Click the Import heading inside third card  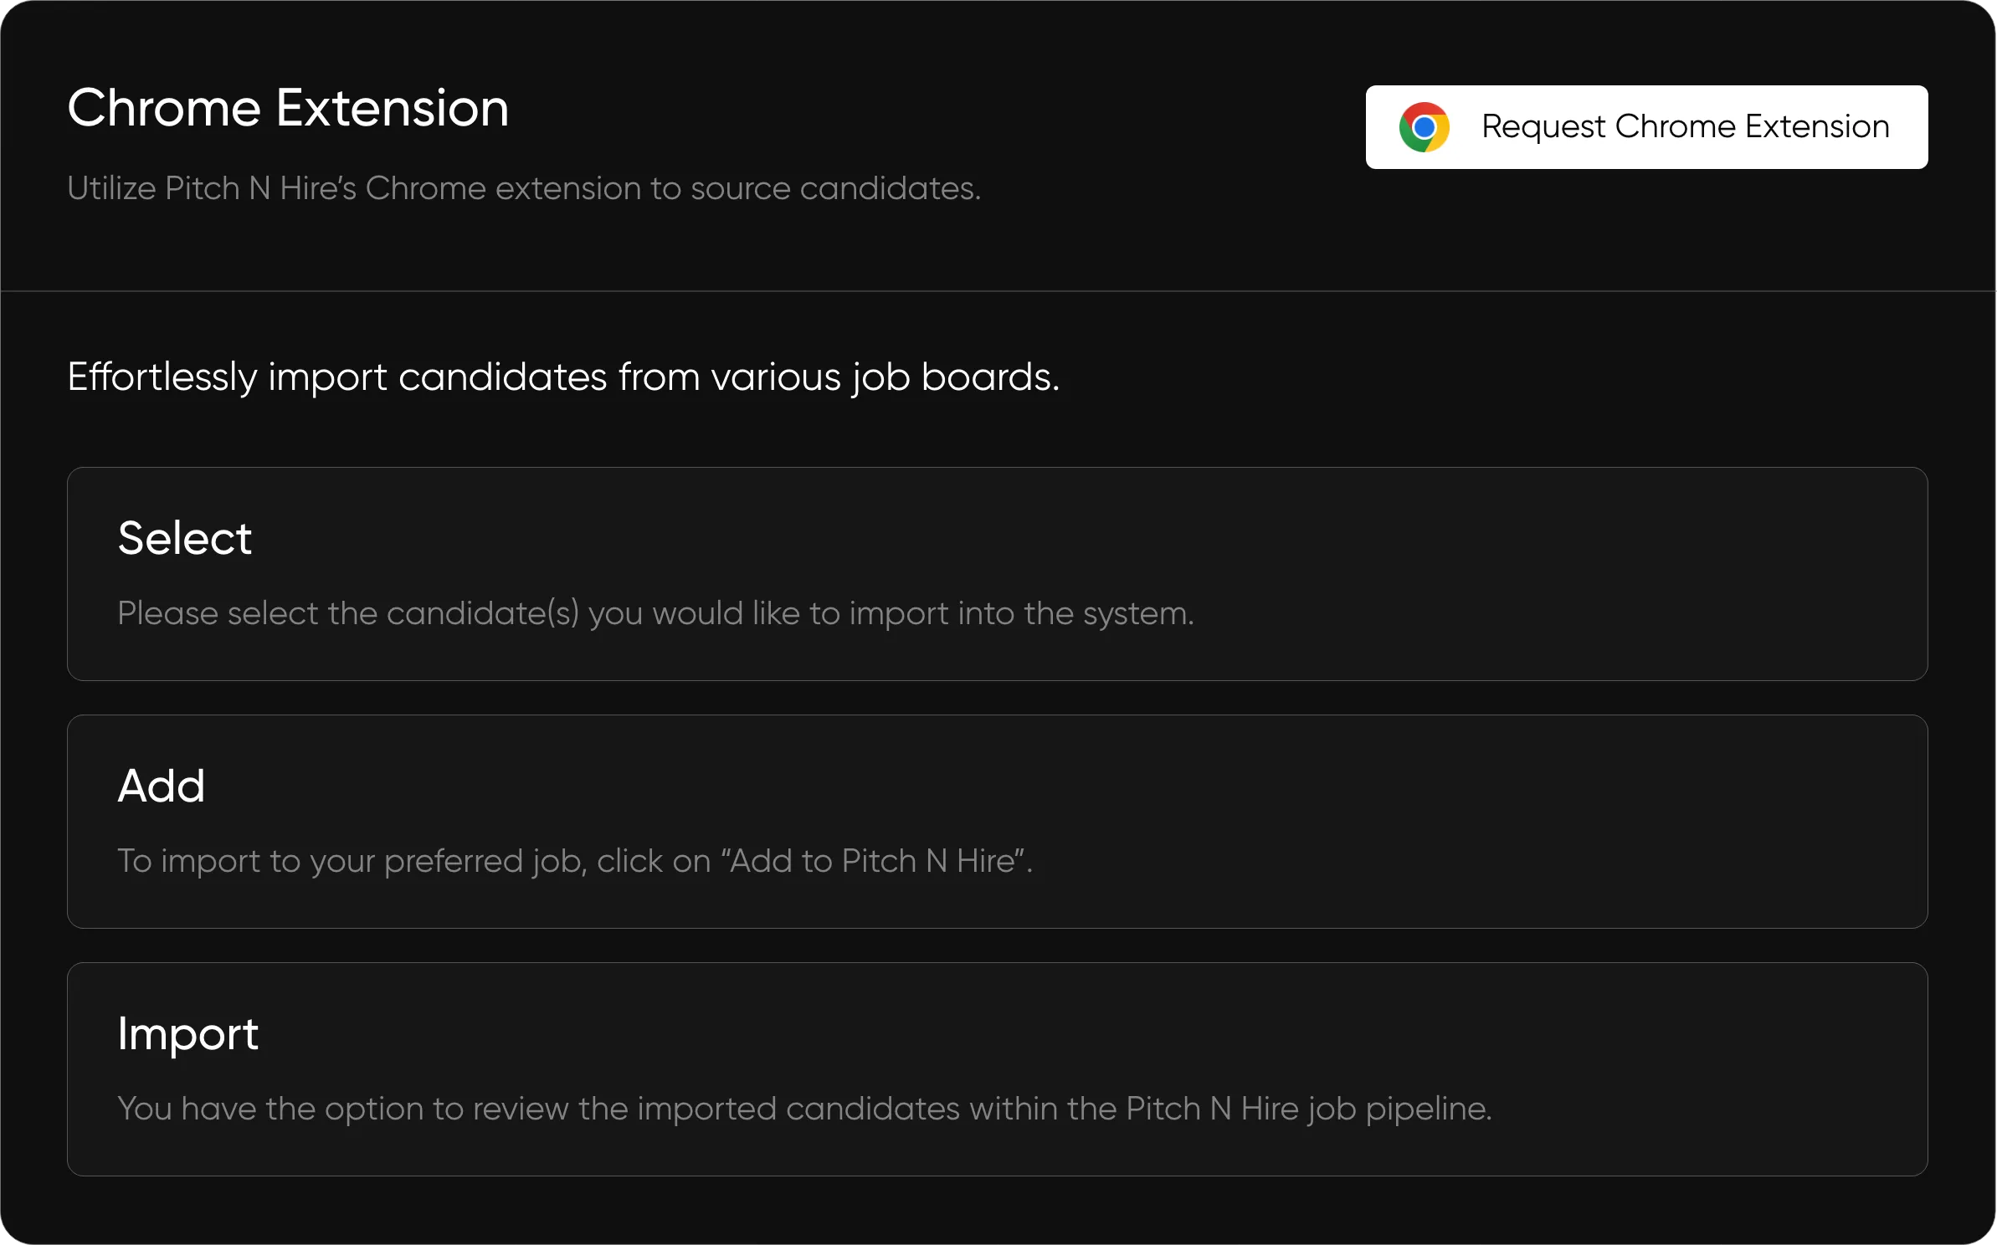point(187,1033)
